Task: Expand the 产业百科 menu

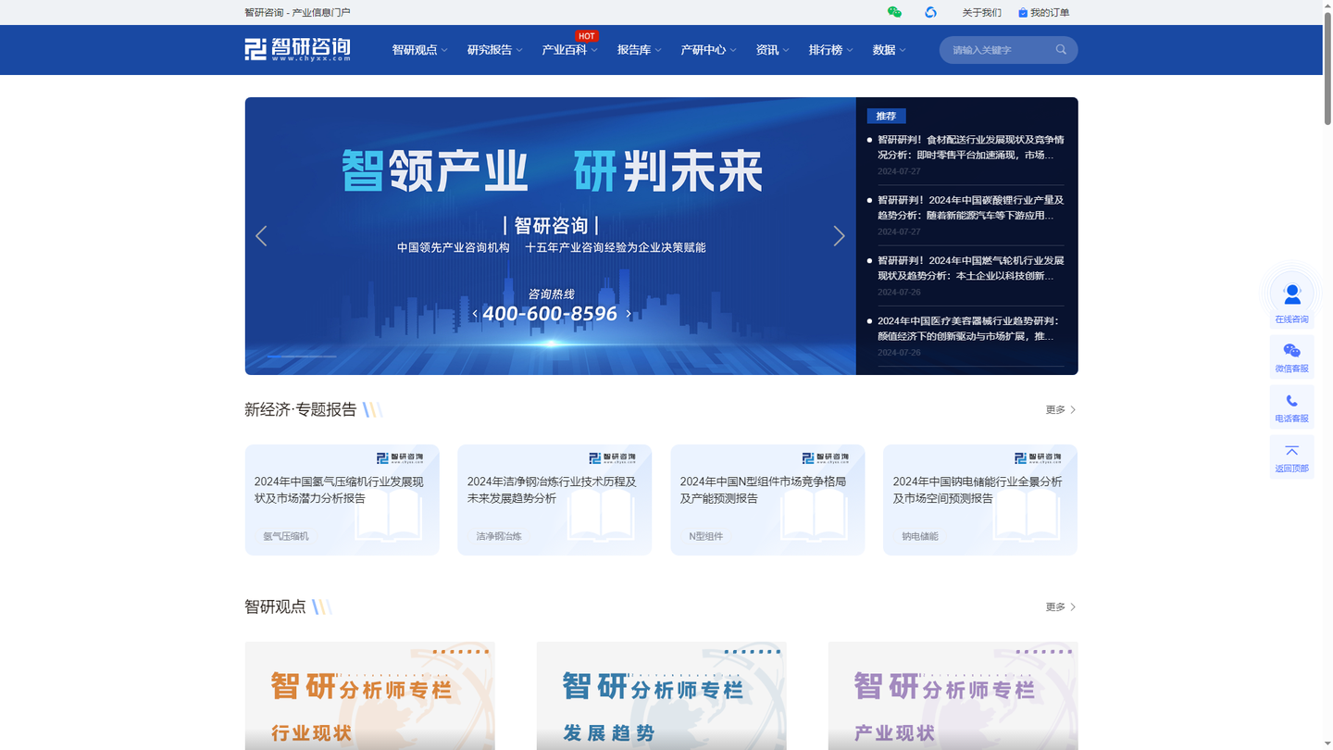Action: coord(569,50)
